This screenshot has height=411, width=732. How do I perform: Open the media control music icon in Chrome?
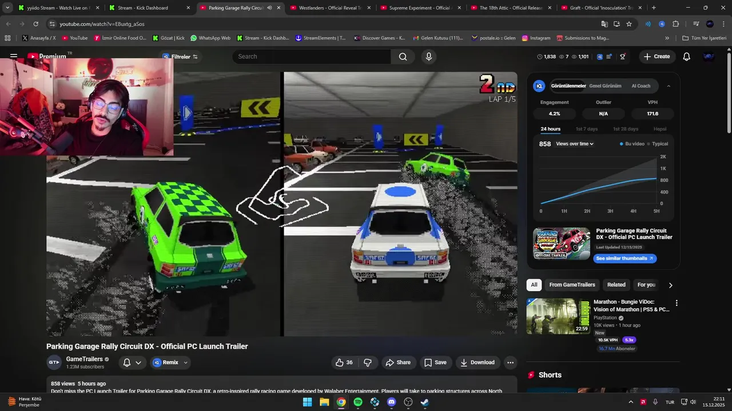696,24
